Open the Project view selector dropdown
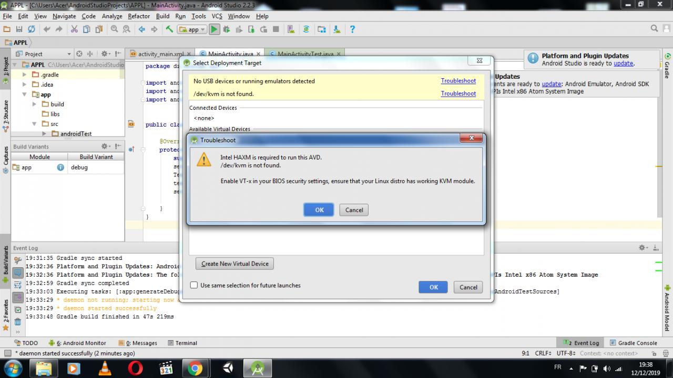 (x=43, y=54)
